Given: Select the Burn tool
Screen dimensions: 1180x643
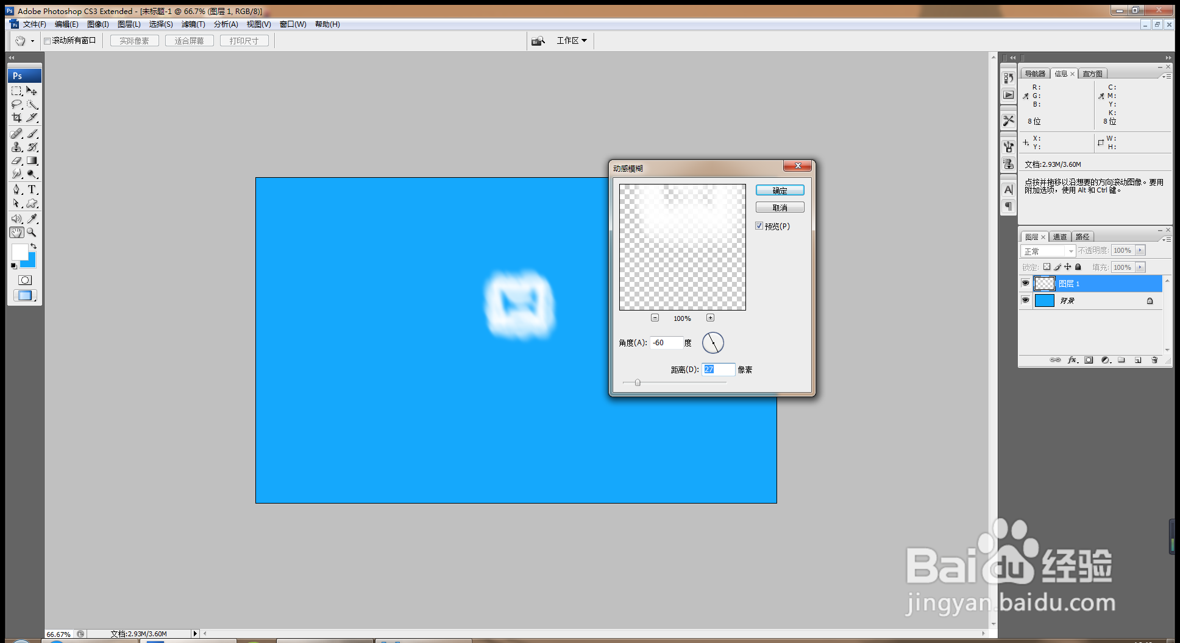Looking at the screenshot, I should click(32, 174).
